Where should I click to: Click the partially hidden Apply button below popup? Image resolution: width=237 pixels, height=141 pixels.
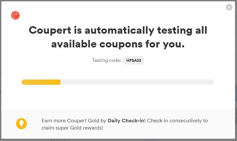pyautogui.click(x=150, y=140)
